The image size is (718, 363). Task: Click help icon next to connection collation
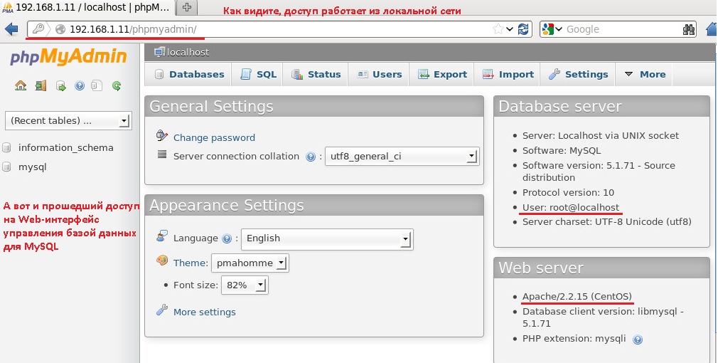click(x=311, y=157)
